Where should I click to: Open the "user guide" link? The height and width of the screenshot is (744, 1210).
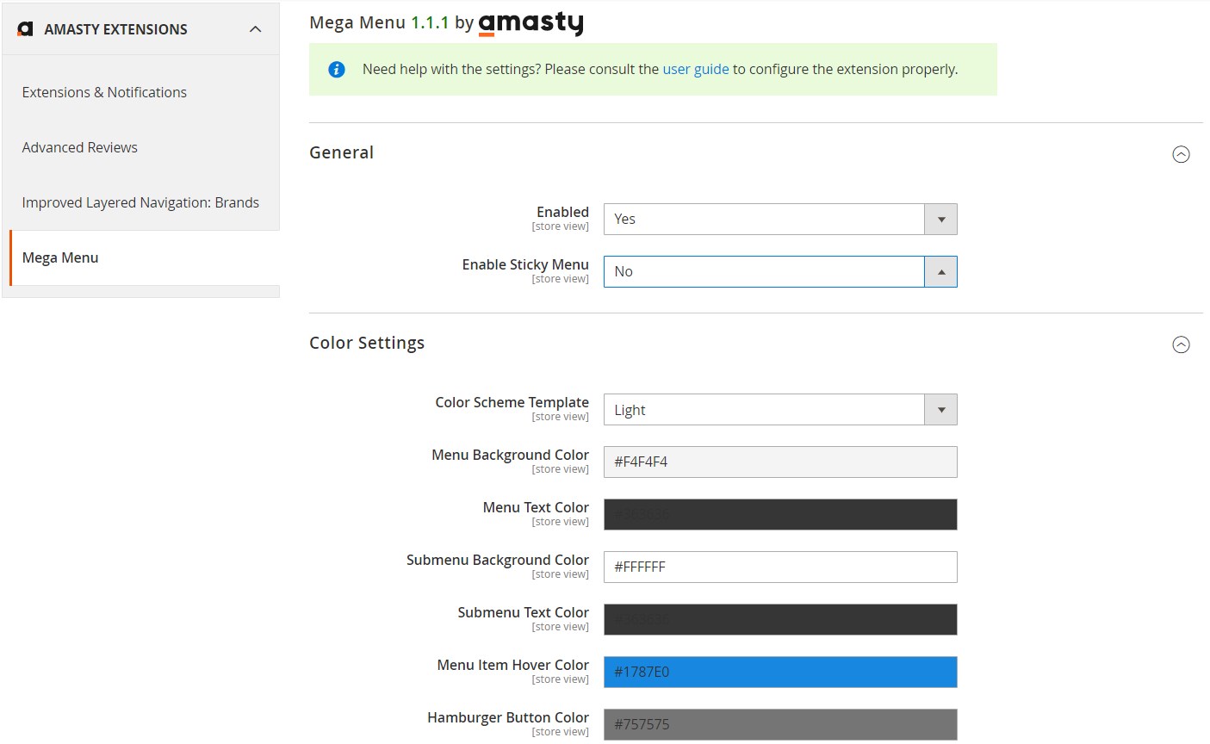point(695,69)
